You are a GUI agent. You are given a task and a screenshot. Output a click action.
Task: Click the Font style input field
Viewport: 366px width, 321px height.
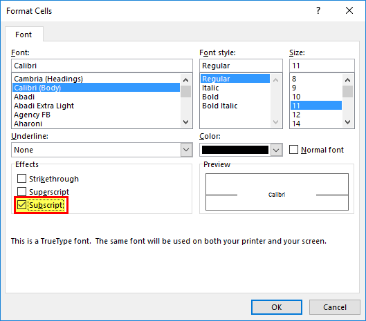(241, 66)
